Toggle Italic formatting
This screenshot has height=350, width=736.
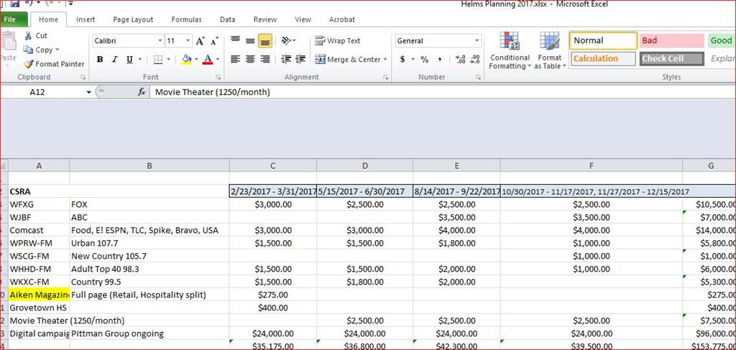click(114, 59)
